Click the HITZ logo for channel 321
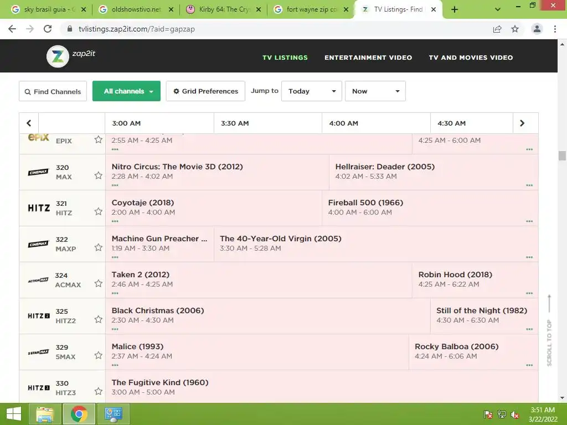567x425 pixels. click(x=39, y=208)
